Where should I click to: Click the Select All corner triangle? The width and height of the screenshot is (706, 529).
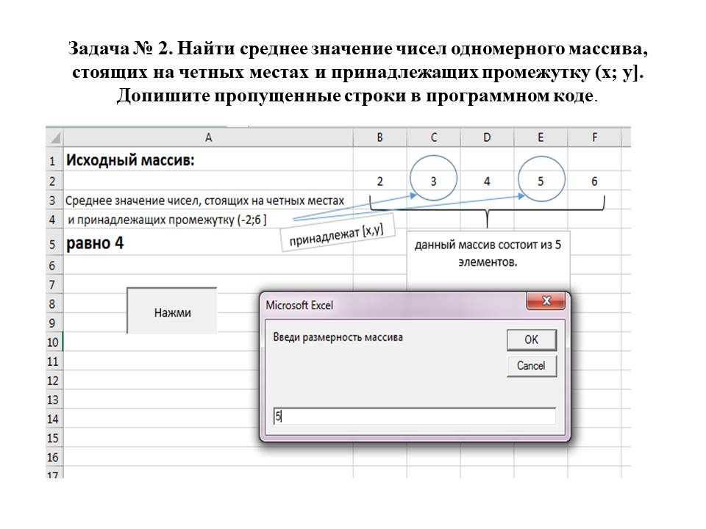54,138
